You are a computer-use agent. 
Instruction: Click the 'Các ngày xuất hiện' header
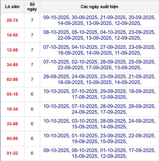99,7
